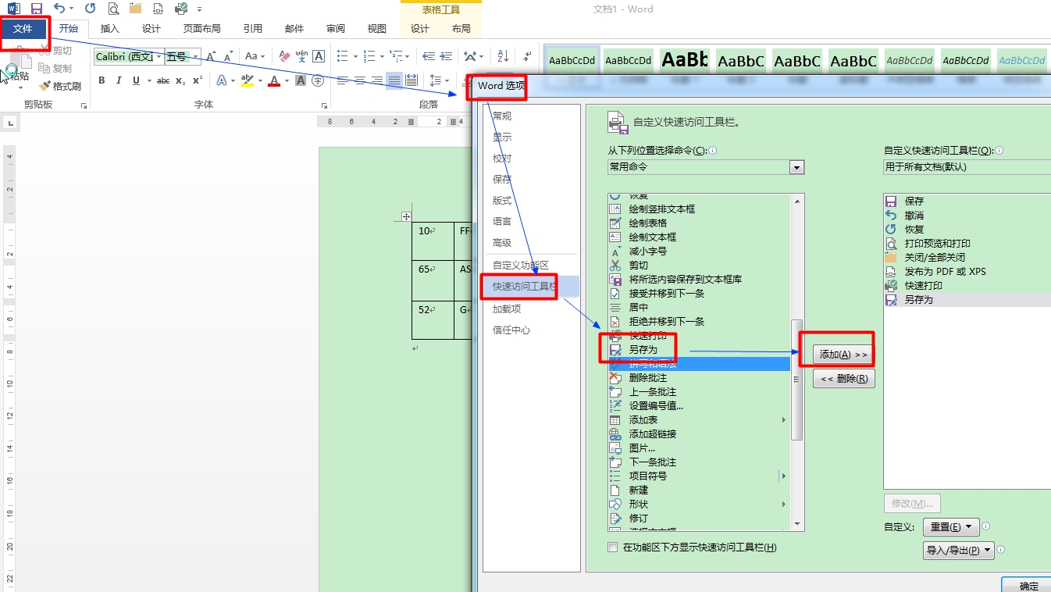
Task: Click the Quick Print icon in the title bar
Action: click(x=181, y=9)
